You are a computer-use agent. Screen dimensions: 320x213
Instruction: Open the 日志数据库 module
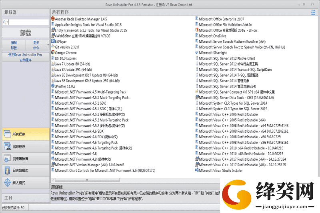[x=26, y=170]
